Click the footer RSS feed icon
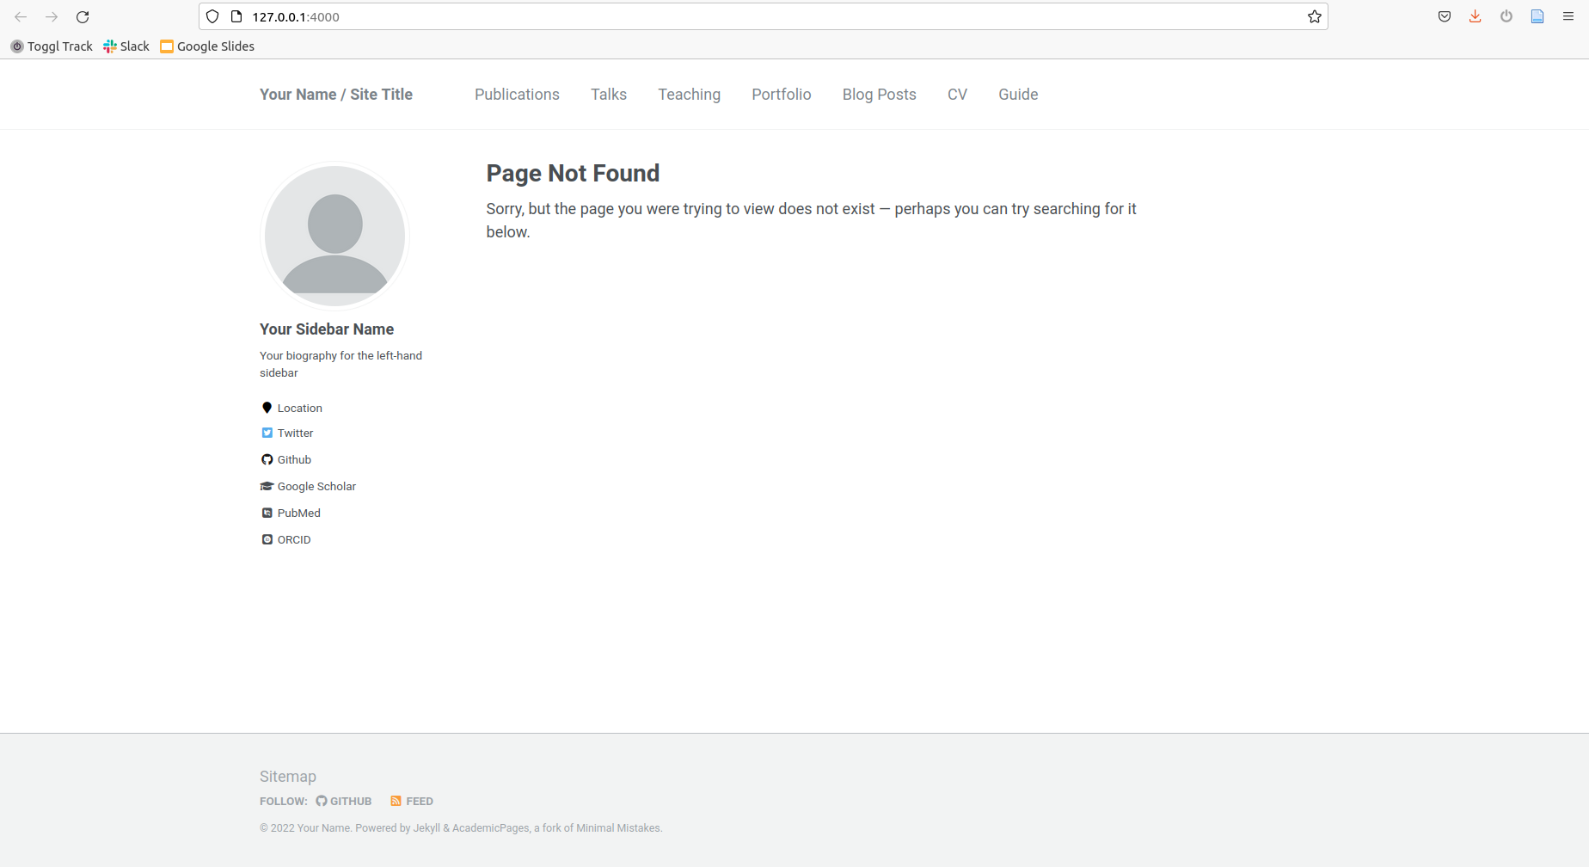 coord(396,801)
